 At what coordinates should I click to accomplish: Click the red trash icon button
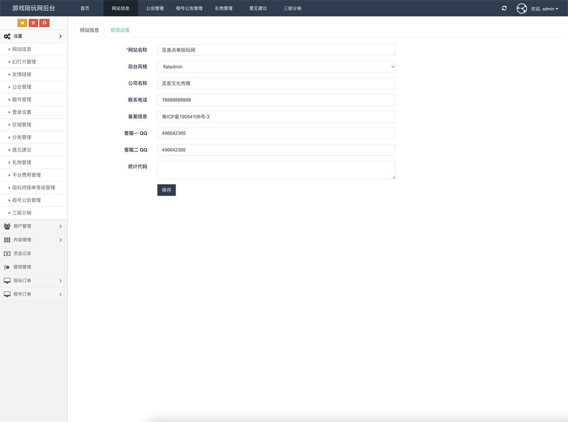coord(33,23)
